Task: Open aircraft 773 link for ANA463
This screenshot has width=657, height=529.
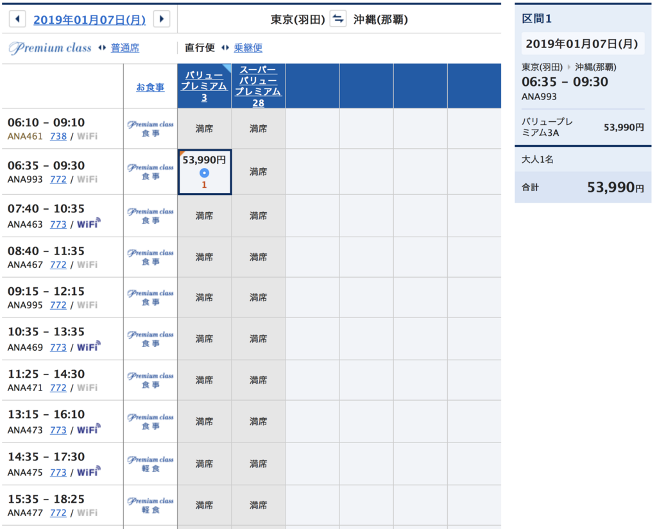Action: coord(58,224)
